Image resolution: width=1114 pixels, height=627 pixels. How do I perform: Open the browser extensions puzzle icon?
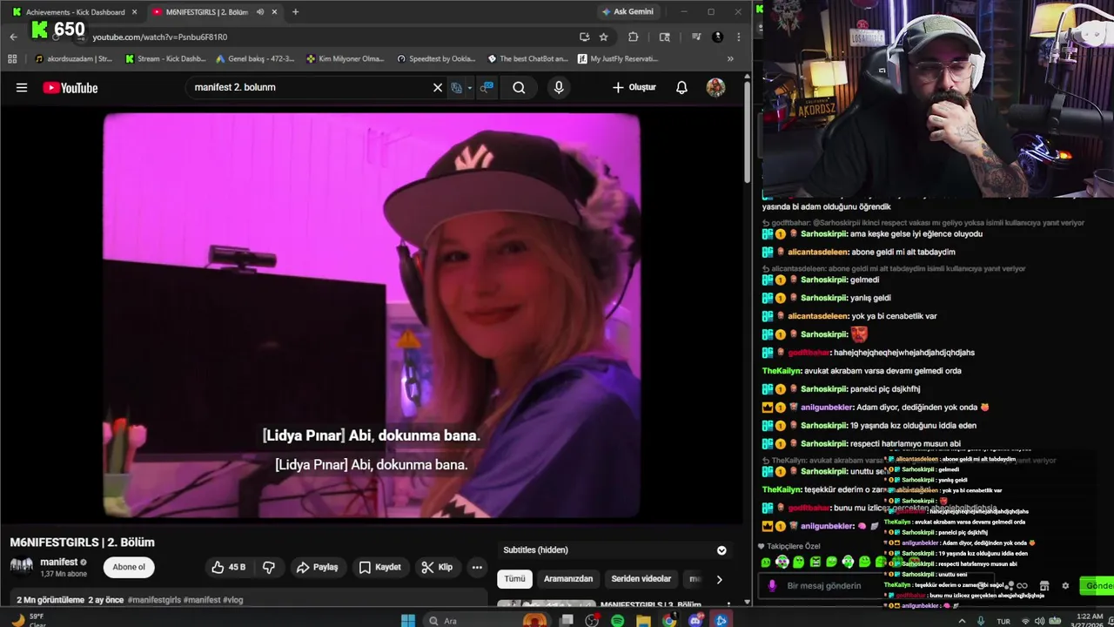tap(633, 37)
